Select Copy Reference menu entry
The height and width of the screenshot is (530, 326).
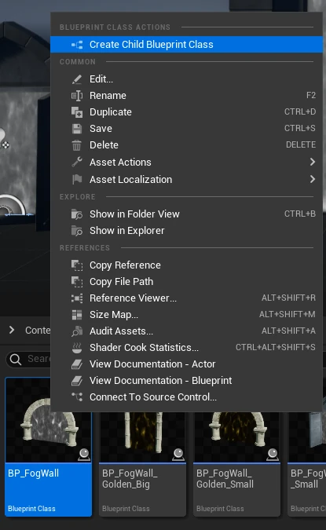click(186, 265)
